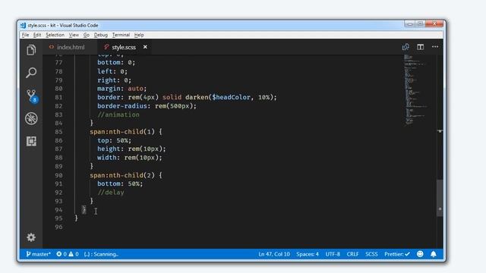This screenshot has width=486, height=273.
Task: Click line number 96 in the gutter
Action: [58, 227]
